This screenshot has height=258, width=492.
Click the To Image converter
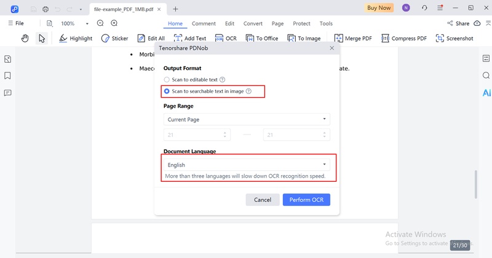coord(304,38)
